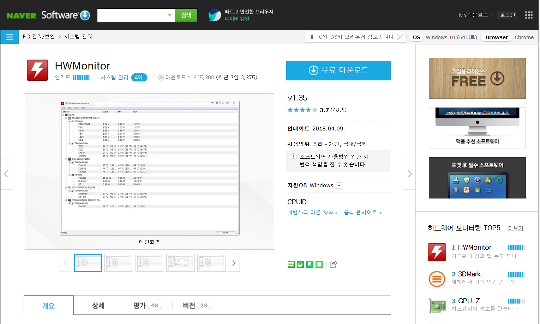Click the CPUID developer name
540x324 pixels.
[297, 202]
